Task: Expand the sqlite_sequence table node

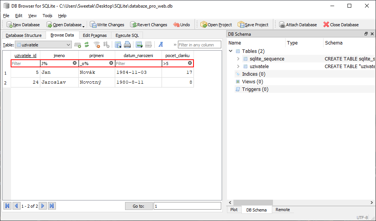Action: click(238, 59)
